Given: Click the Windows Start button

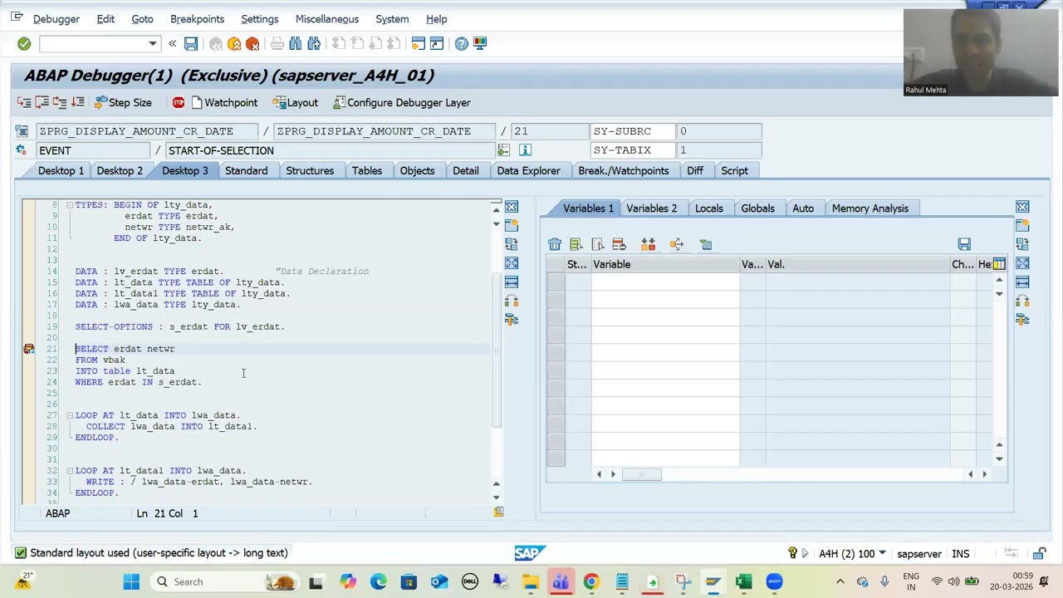Looking at the screenshot, I should tap(132, 581).
